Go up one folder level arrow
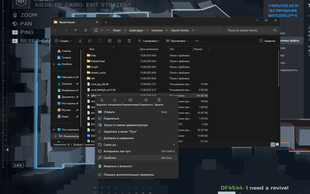Screen dimensions: 310x194 pyautogui.click(x=75, y=31)
